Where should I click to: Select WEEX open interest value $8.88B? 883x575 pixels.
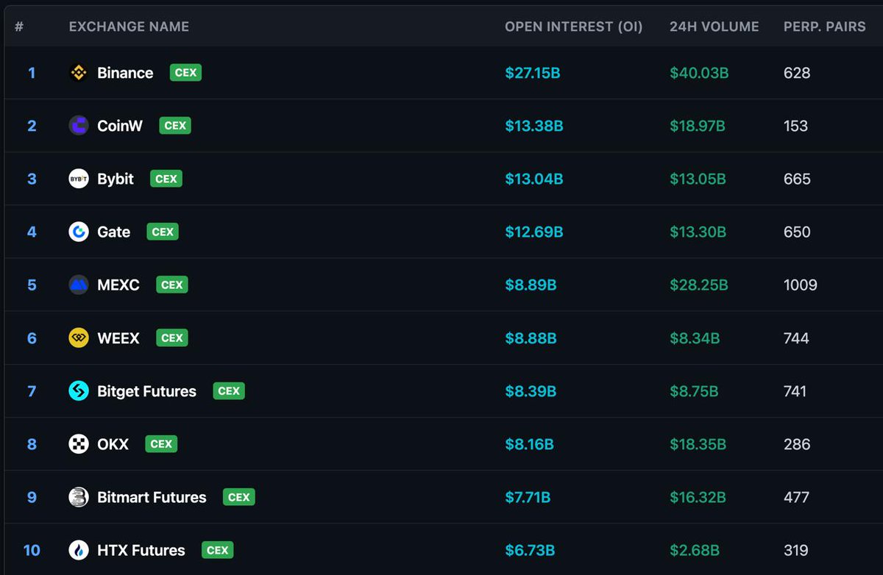531,338
